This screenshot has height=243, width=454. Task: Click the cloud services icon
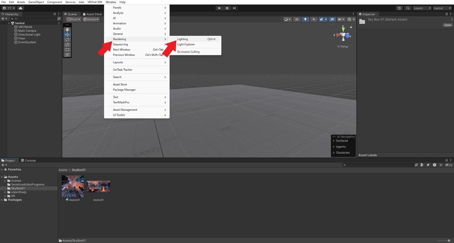point(20,8)
